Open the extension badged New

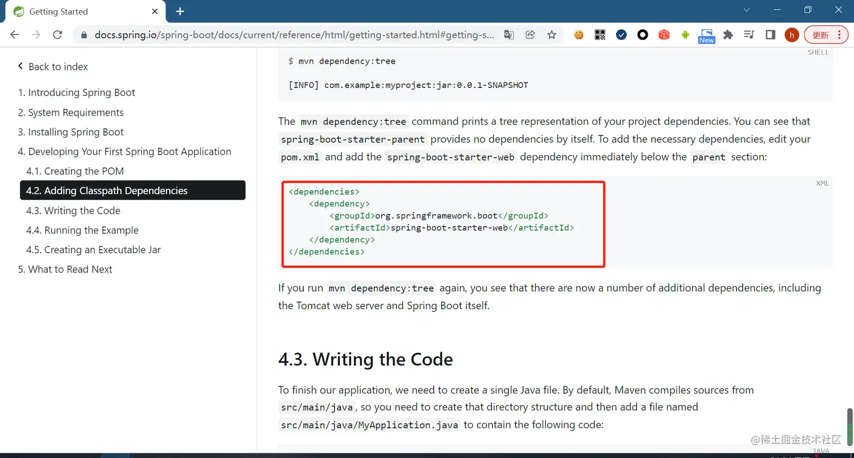(707, 36)
